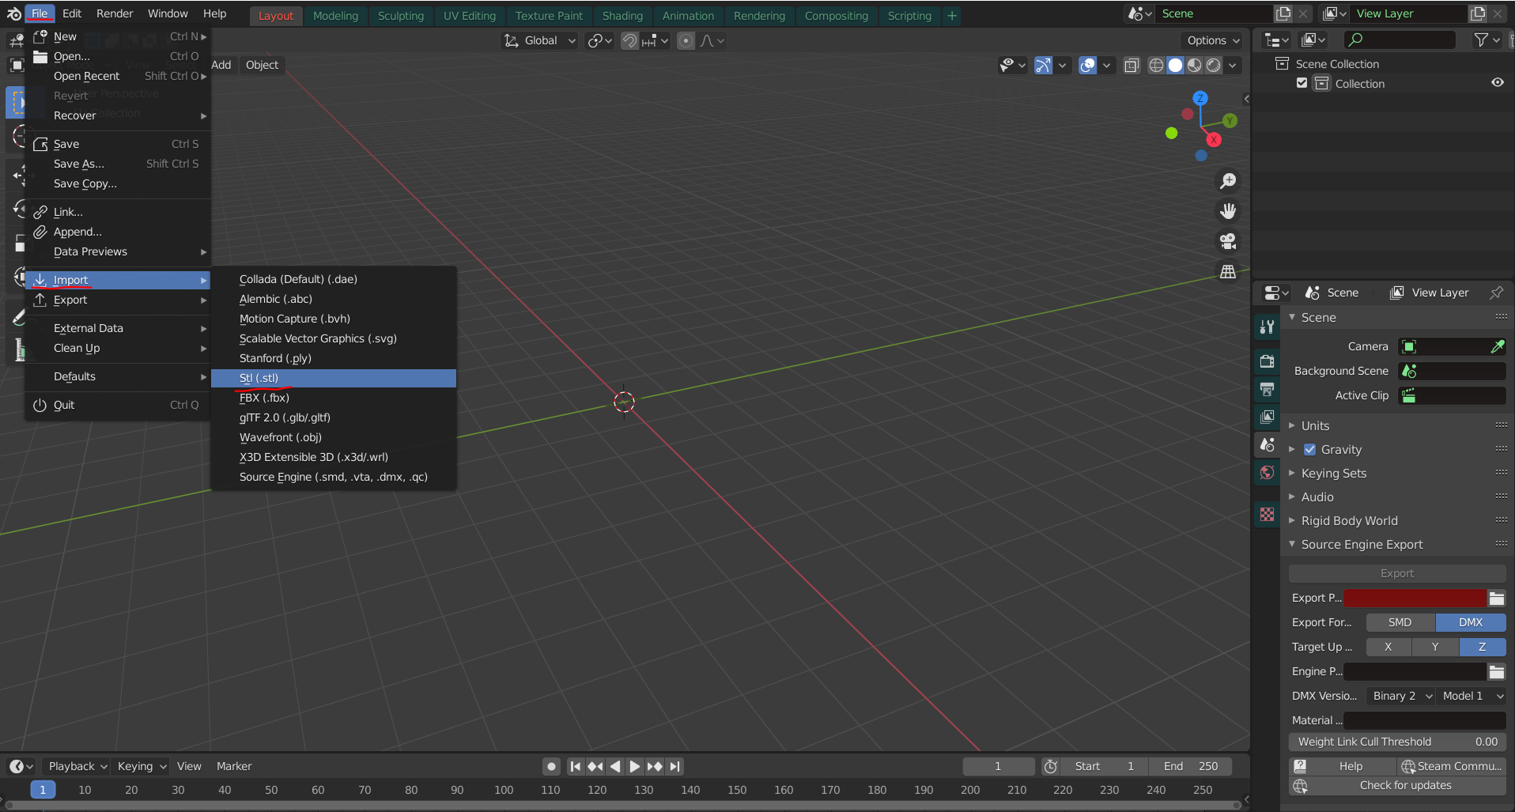Open the Model 1 dropdown
The width and height of the screenshot is (1515, 812).
click(1471, 696)
